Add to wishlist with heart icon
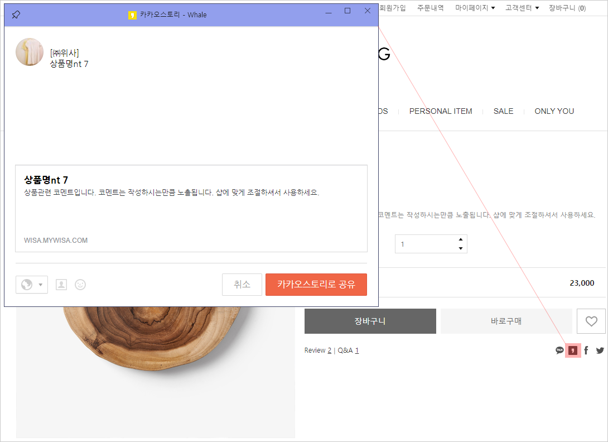The height and width of the screenshot is (442, 608). (591, 321)
